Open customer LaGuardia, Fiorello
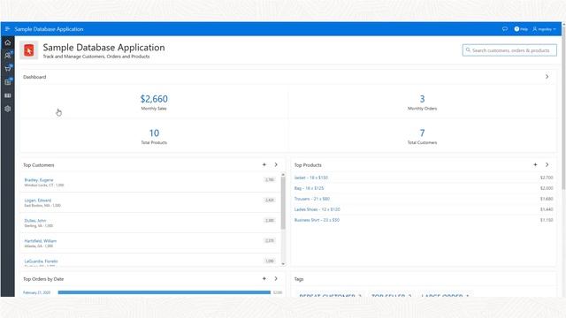Viewport: 566px width, 318px height. [42, 261]
